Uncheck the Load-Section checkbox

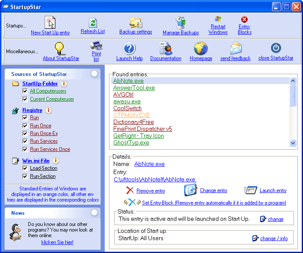tap(25, 168)
